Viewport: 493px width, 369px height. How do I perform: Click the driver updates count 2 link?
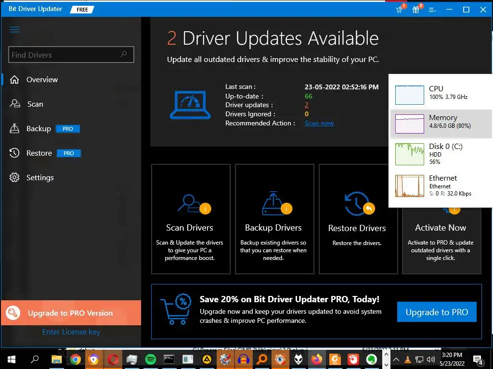coord(307,105)
